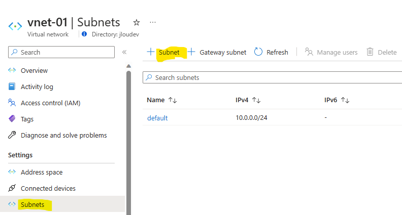Screen dimensions: 402x215
Task: Click the Name column header text
Action: (156, 100)
